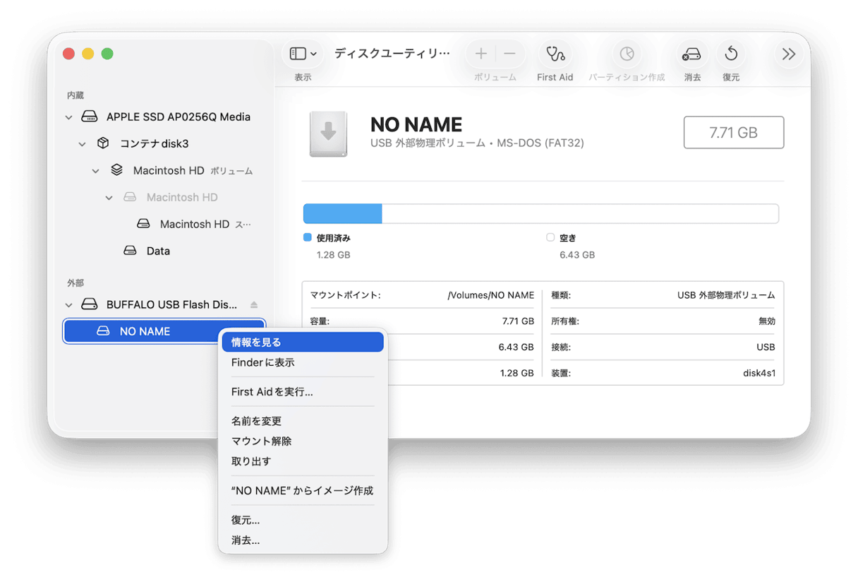
Task: Click USB 外部物理ボリューム・MS-DOS (FAT32) subtitle
Action: tap(477, 143)
